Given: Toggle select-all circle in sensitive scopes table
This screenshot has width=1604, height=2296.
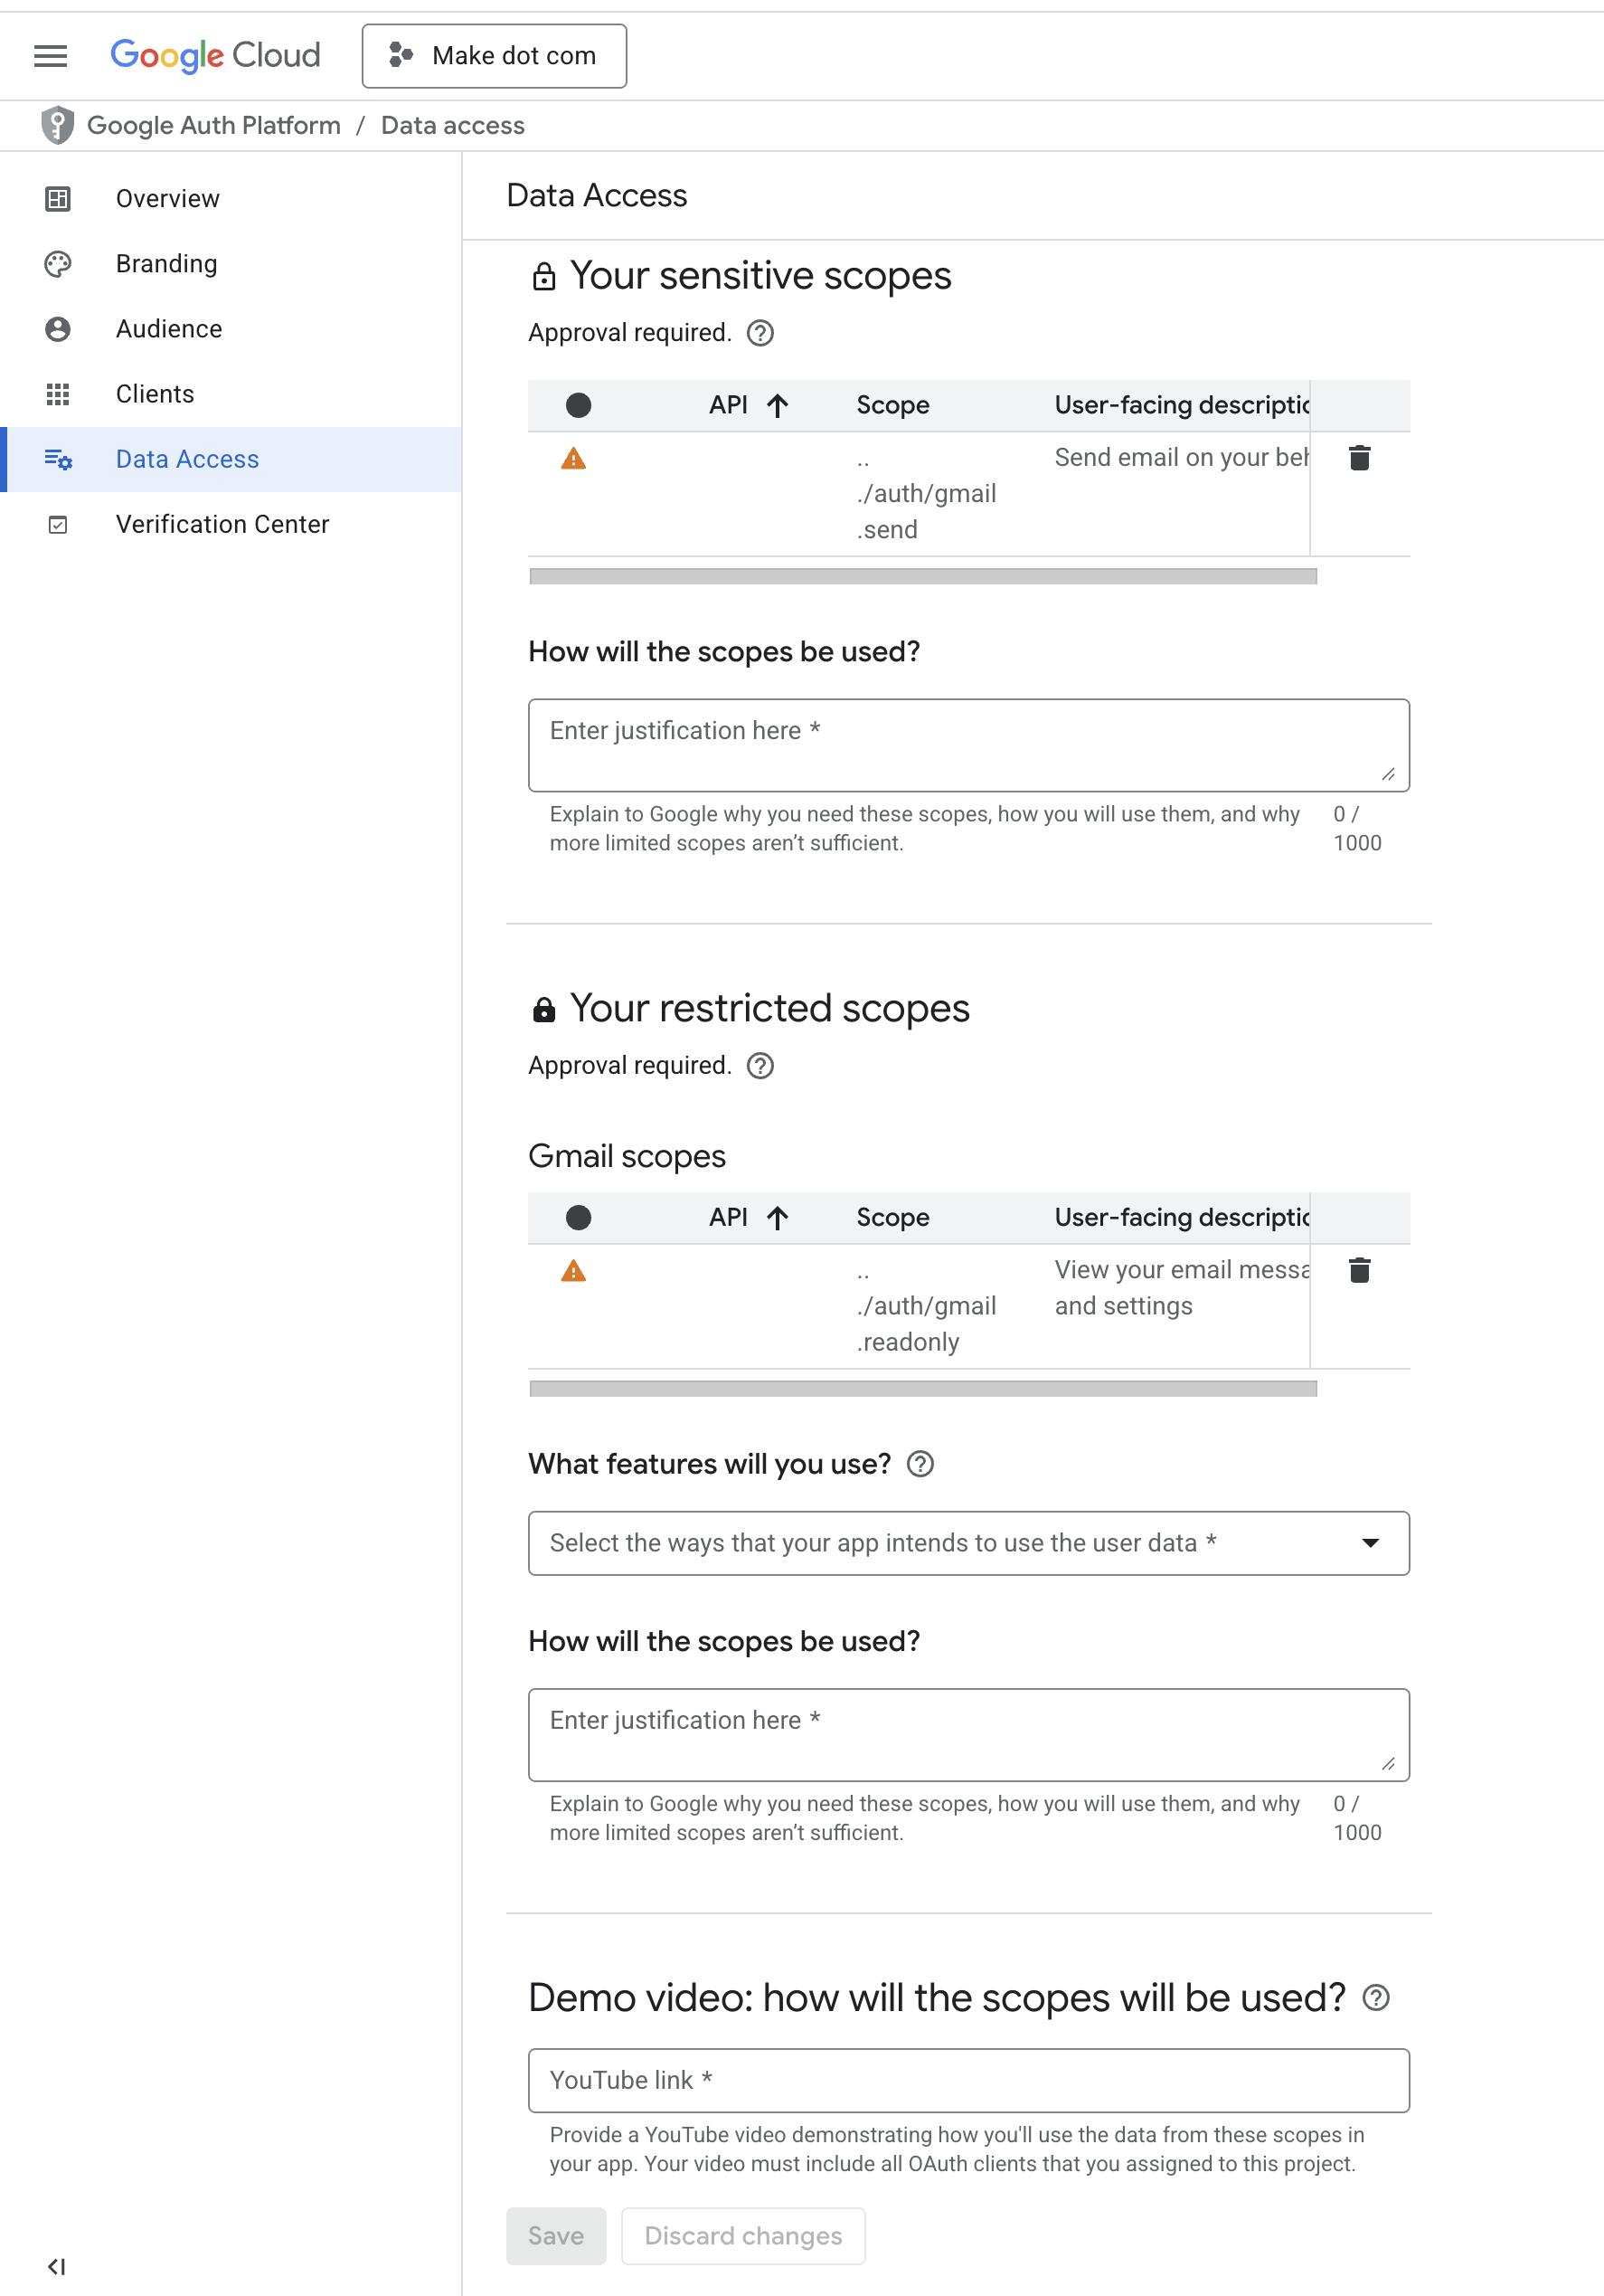Looking at the screenshot, I should (579, 405).
